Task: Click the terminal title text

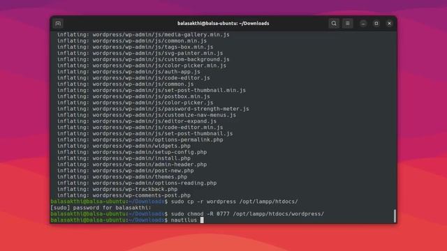Action: [223, 24]
